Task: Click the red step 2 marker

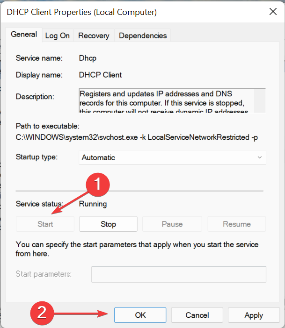Action: (42, 312)
